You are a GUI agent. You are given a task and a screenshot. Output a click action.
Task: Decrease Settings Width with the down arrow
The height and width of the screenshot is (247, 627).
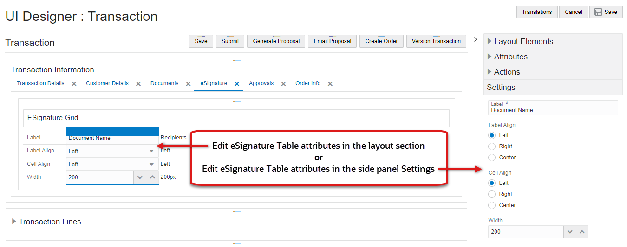point(569,232)
